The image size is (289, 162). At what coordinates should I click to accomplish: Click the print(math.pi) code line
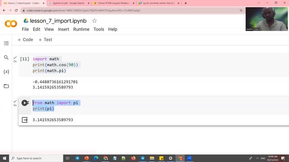(49, 71)
